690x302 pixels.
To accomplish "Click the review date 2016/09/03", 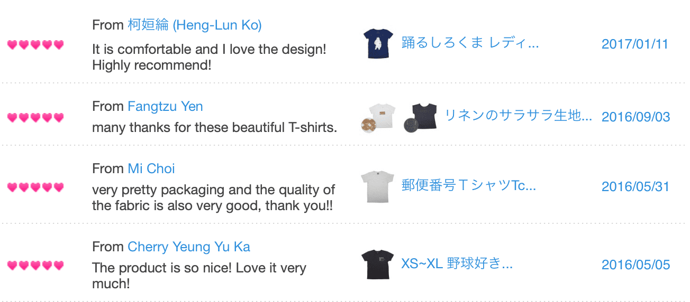I will coord(635,117).
